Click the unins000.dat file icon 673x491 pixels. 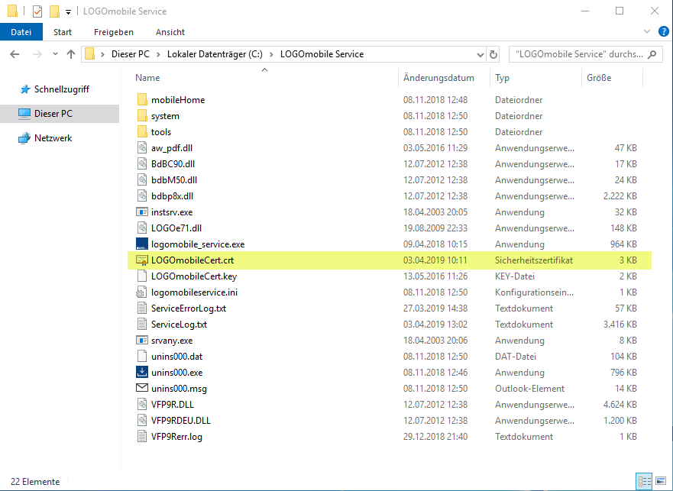coord(142,357)
